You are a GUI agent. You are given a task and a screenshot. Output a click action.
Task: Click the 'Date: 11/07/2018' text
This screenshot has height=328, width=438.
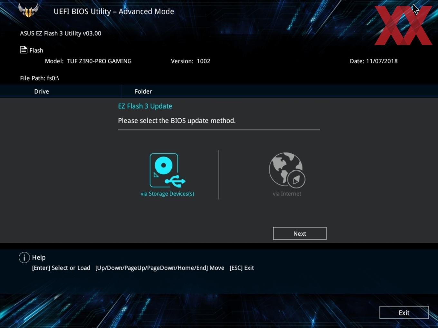pyautogui.click(x=374, y=61)
